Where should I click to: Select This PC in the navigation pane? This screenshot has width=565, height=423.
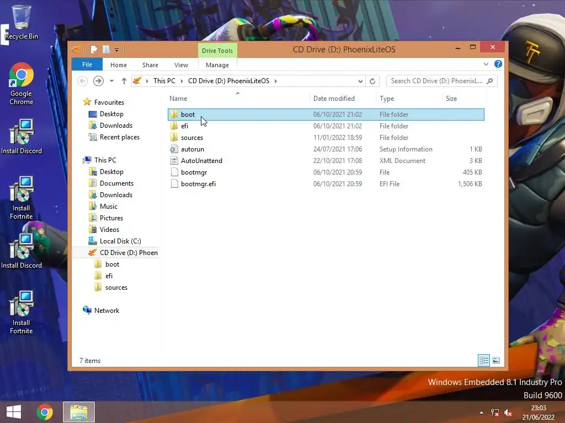click(x=105, y=160)
